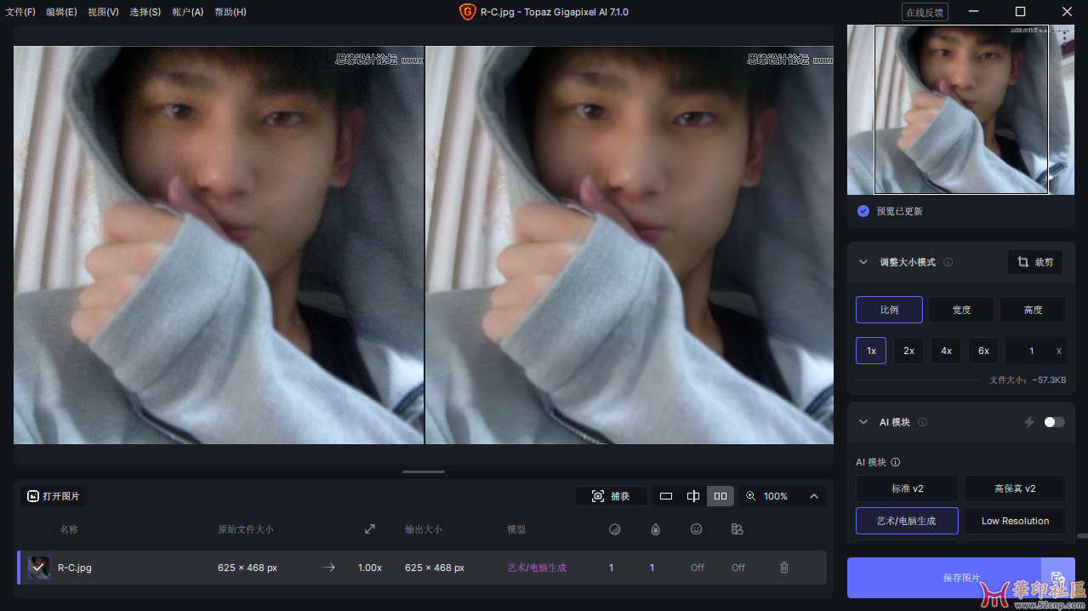Click the 打开图片 button

pos(54,496)
